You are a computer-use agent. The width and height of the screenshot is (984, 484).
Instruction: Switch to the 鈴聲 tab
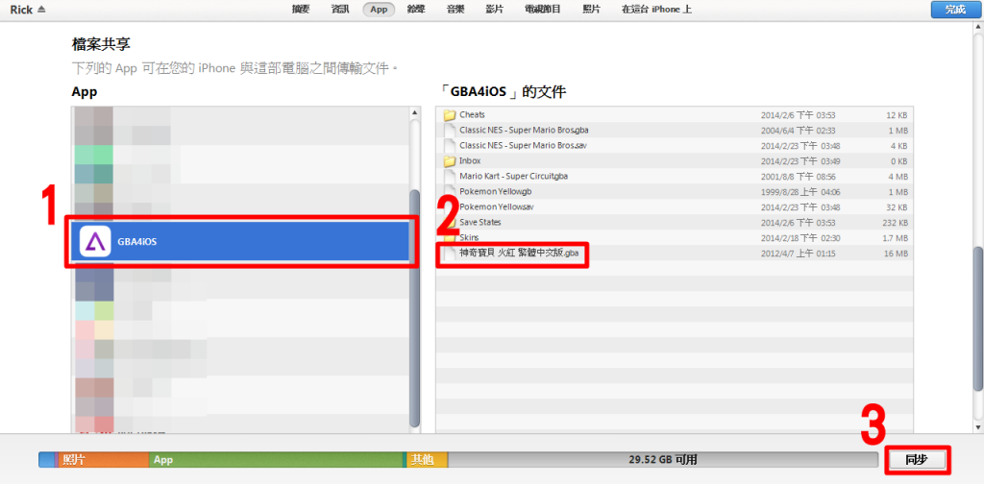tap(416, 10)
